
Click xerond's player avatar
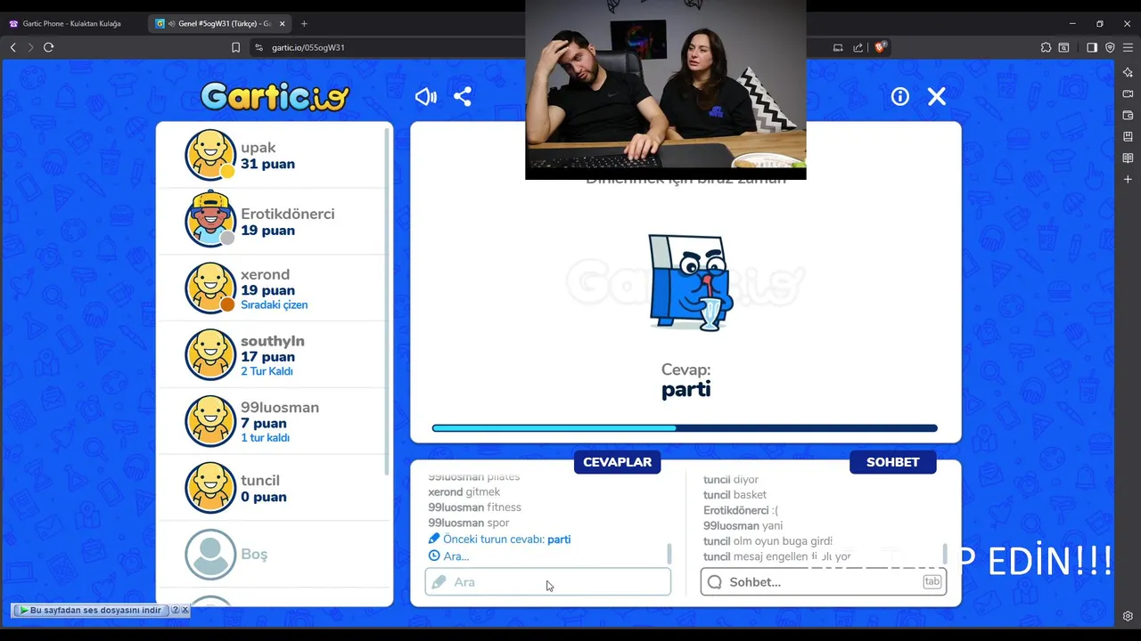coord(210,288)
